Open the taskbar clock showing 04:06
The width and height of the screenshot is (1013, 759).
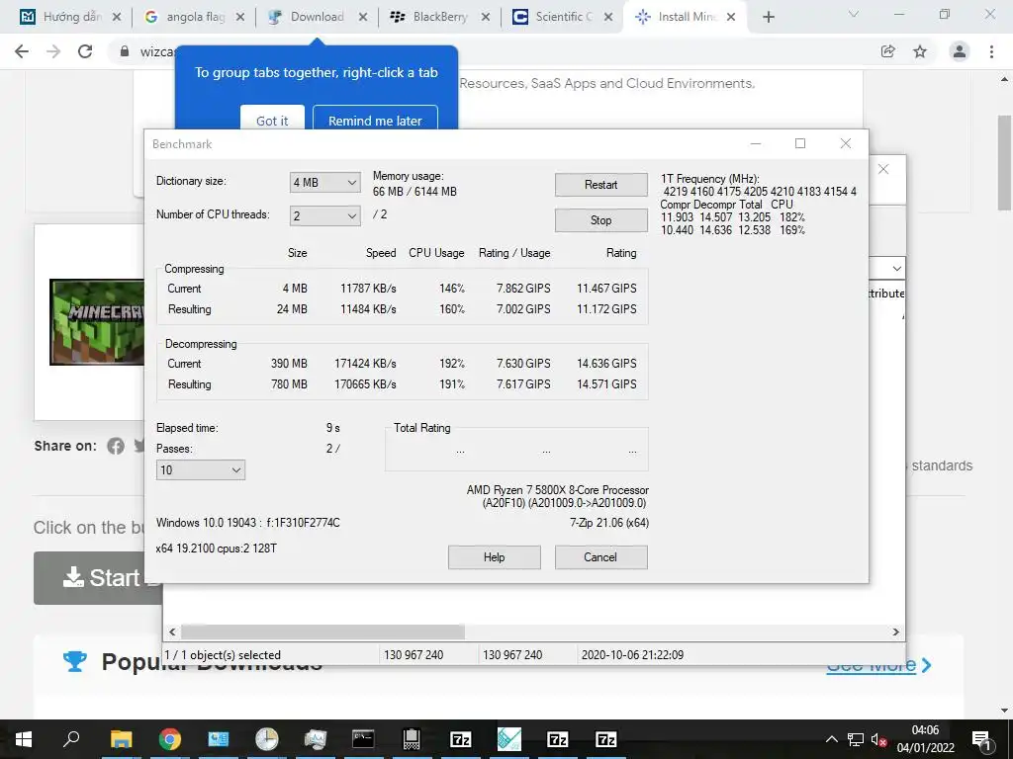coord(925,739)
